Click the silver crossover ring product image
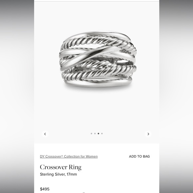The width and height of the screenshot is (193, 193). click(x=98, y=60)
